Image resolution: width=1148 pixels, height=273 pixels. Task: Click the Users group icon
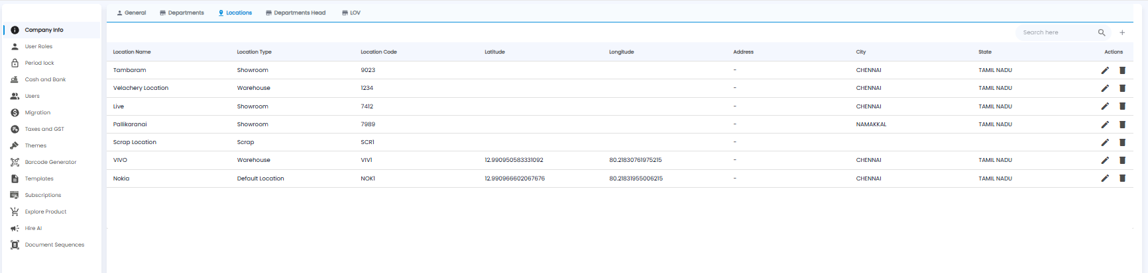pos(15,96)
